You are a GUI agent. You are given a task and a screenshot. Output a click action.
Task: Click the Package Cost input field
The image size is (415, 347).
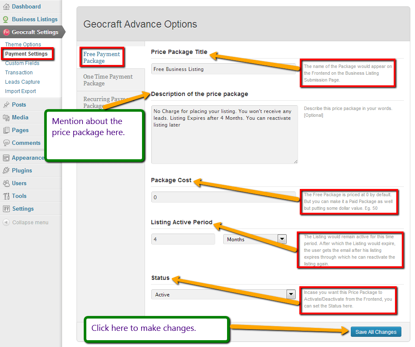(224, 197)
